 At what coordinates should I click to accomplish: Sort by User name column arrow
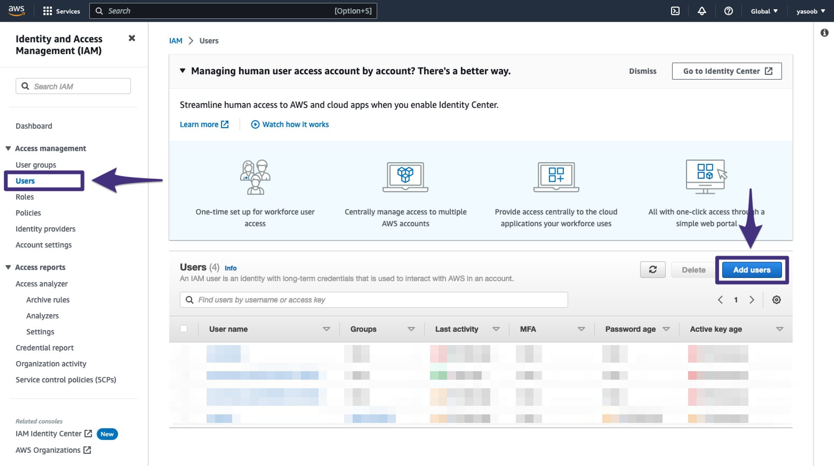click(x=327, y=329)
